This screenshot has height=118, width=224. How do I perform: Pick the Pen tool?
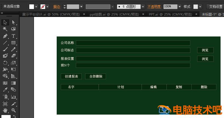tap(5, 36)
